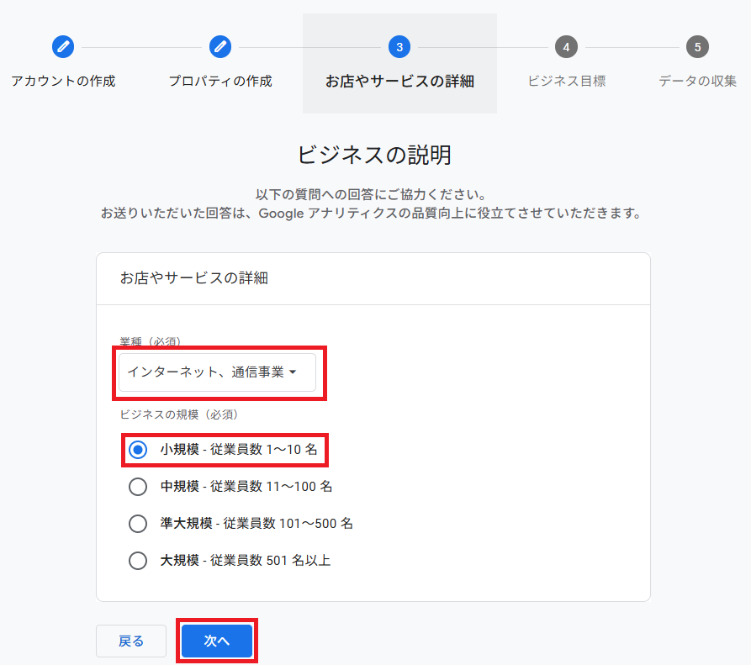Choose the 準大規模 101〜500 名 radio option
The height and width of the screenshot is (665, 751).
[x=138, y=524]
